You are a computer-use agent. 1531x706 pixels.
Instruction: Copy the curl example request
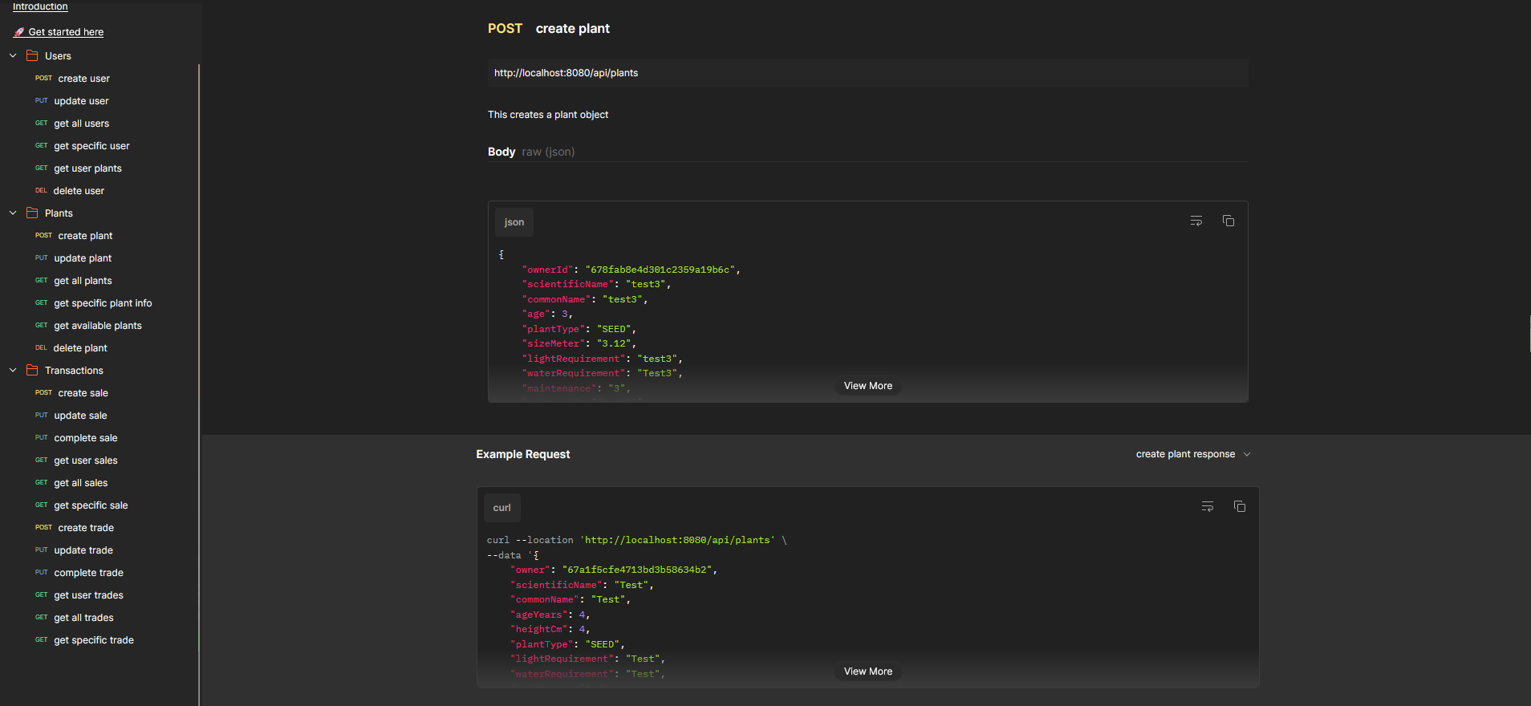tap(1239, 506)
